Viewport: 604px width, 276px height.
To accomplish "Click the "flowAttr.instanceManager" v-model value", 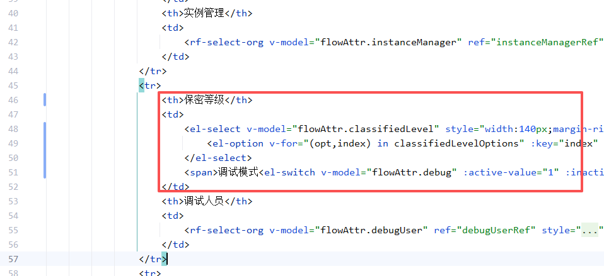I will click(388, 42).
